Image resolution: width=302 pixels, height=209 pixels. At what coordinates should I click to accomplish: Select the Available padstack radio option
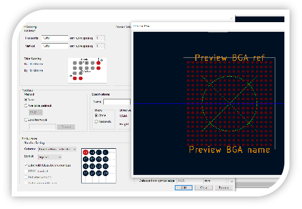point(26,106)
